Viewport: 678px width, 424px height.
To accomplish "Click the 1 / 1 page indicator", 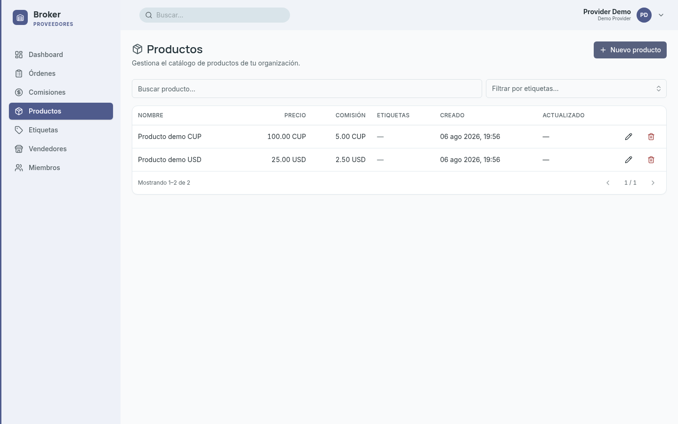I will [630, 183].
